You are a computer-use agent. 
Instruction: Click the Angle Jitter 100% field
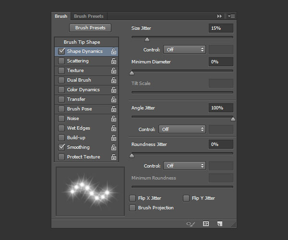pos(221,108)
